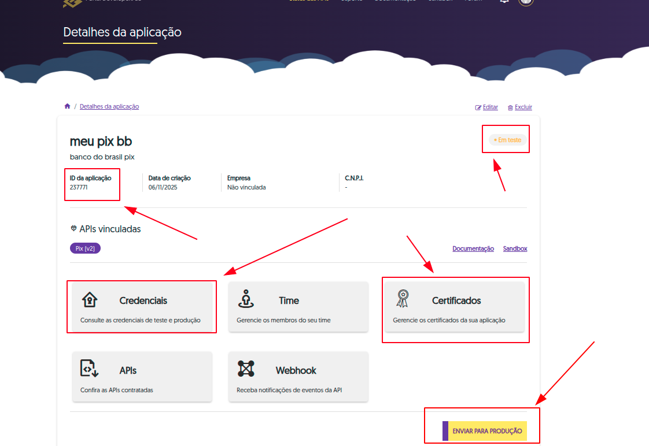
Task: Click the Editar link
Action: click(x=490, y=107)
